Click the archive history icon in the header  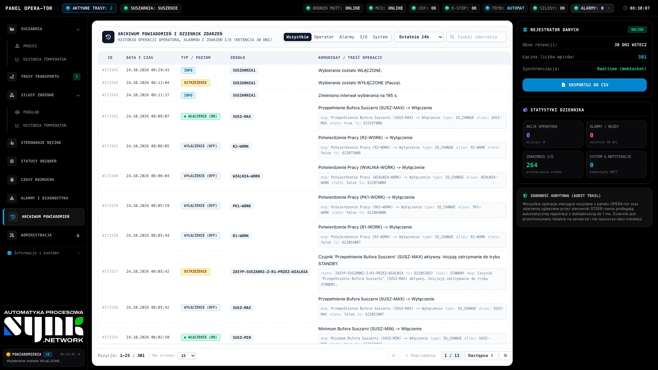(108, 37)
